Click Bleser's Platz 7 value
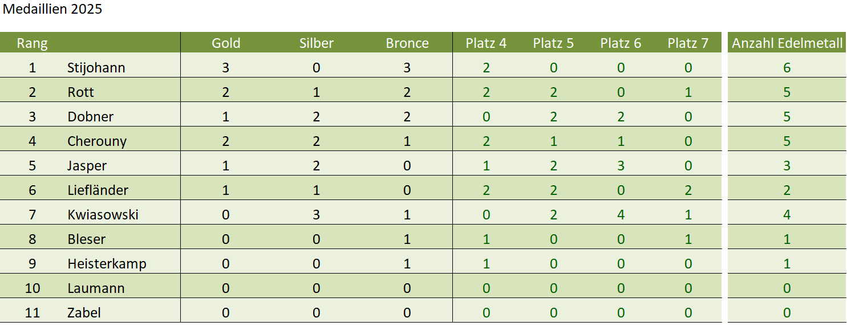This screenshot has width=847, height=326. 688,239
